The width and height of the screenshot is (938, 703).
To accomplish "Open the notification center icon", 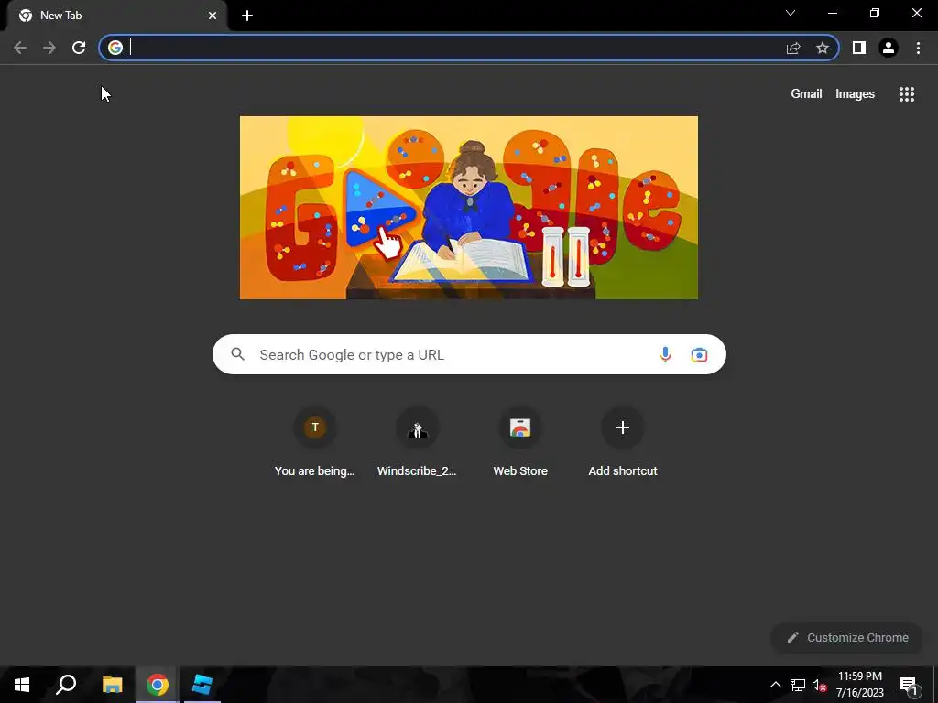I will tap(909, 686).
